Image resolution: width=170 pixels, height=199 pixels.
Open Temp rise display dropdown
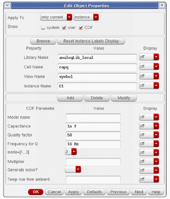pos(149,179)
